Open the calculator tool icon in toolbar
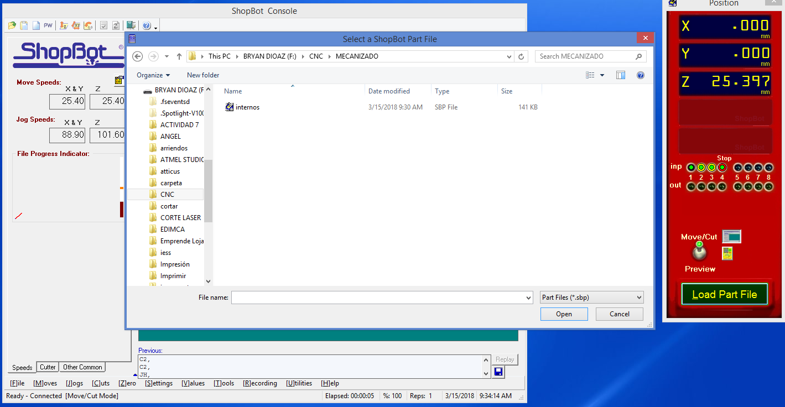Screen dimensions: 785x407 [131, 25]
